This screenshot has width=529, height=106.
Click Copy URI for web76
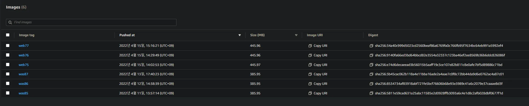(320, 55)
